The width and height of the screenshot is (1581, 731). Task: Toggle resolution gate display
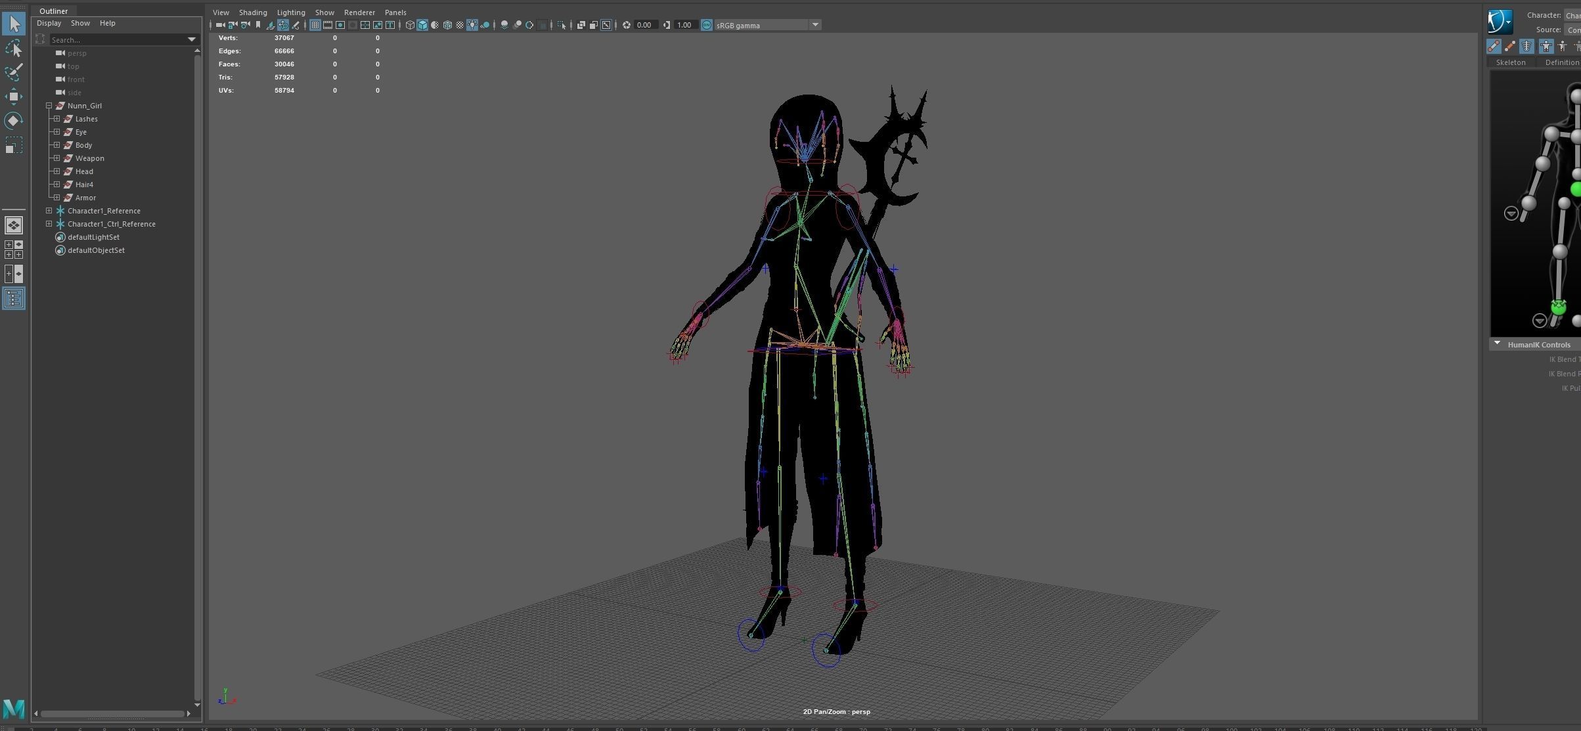[x=340, y=25]
